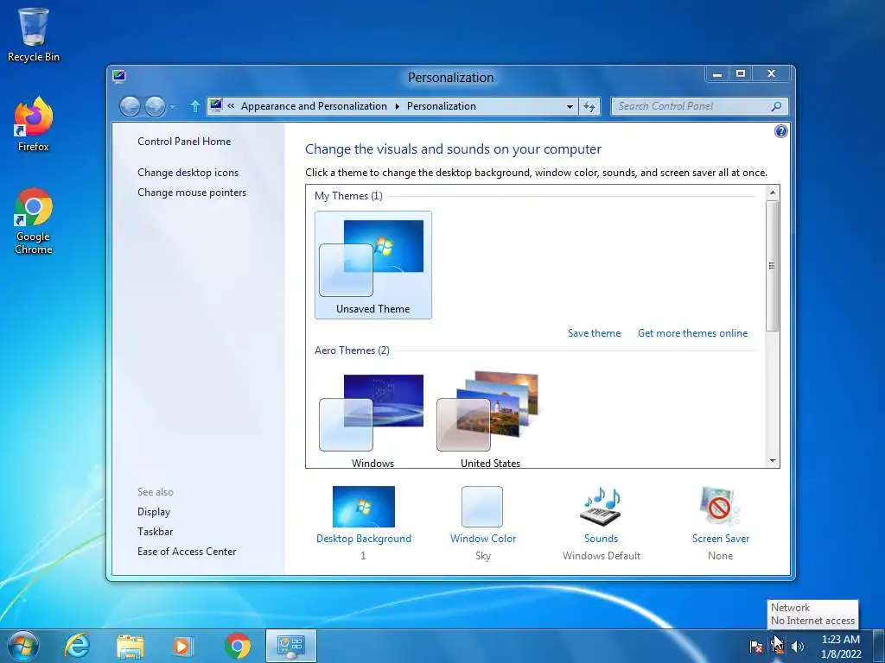Select the Unsaved Theme thumbnail
885x663 pixels.
pos(373,265)
